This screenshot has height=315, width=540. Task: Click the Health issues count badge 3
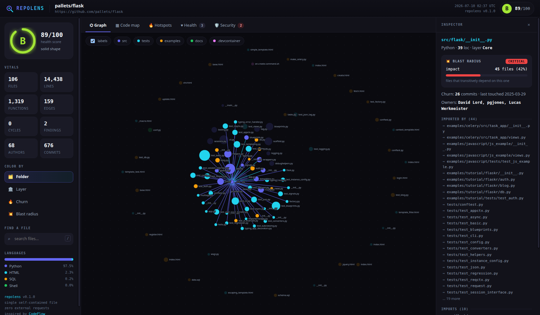[202, 25]
